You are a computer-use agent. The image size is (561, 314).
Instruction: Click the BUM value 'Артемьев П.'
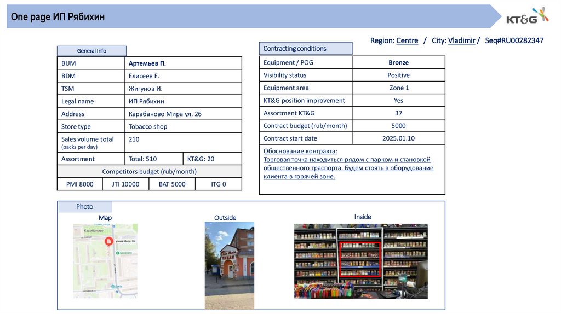point(147,63)
